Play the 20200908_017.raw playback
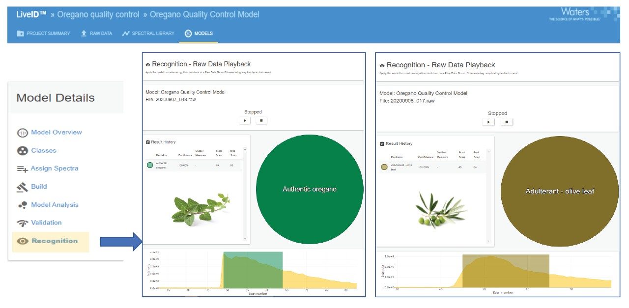This screenshot has width=629, height=308. click(x=488, y=122)
